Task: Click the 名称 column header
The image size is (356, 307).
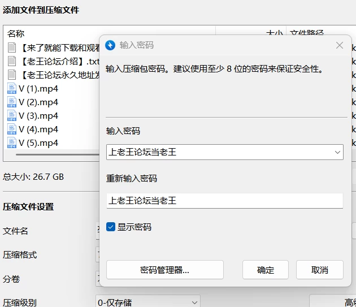Action: 16,33
